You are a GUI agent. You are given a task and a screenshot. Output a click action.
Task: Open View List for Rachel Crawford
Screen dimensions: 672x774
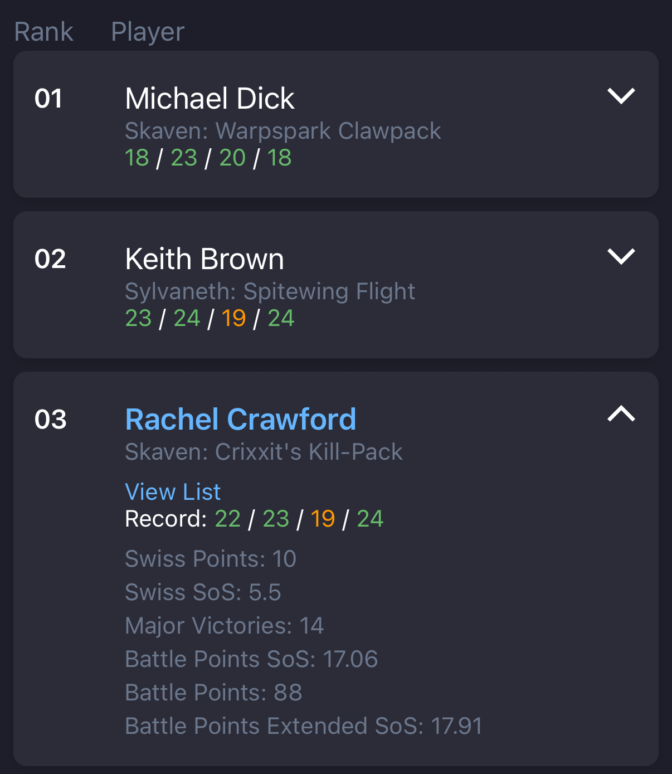click(x=173, y=492)
